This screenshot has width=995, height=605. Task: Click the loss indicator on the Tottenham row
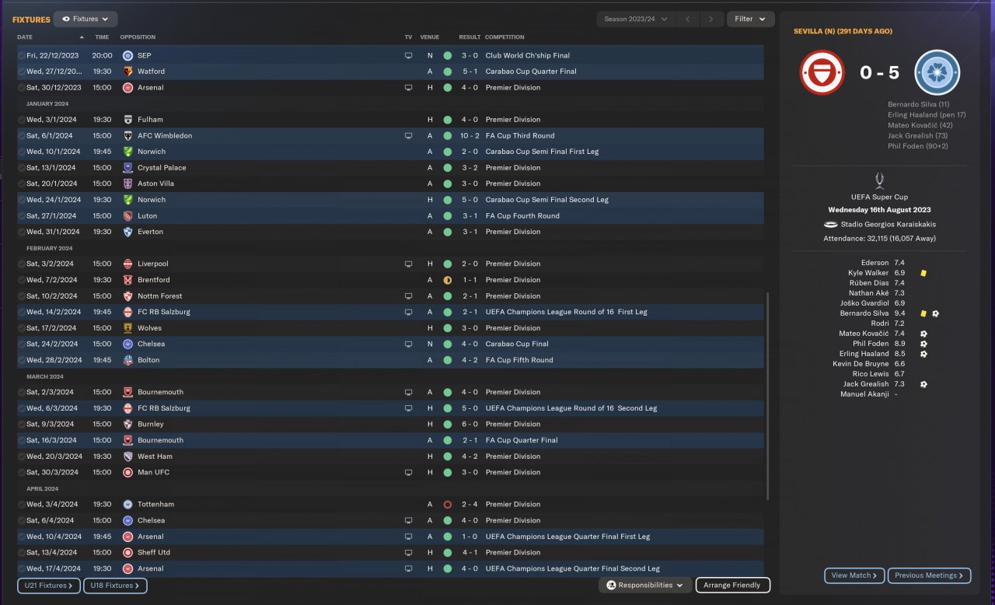[x=448, y=505]
